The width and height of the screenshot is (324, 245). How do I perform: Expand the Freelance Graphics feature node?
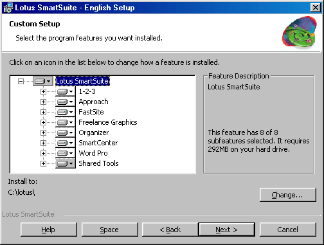point(43,122)
